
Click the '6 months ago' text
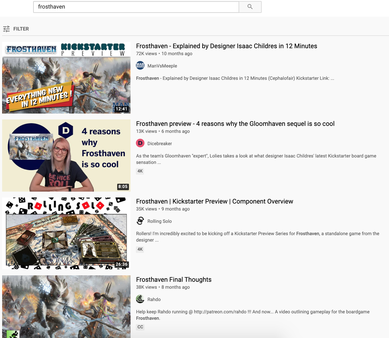point(176,131)
